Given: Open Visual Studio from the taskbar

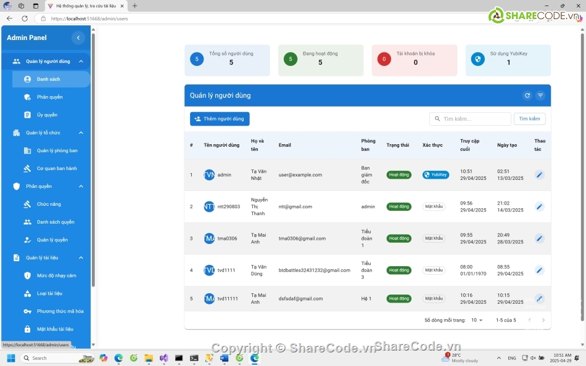Looking at the screenshot, I should point(163,358).
